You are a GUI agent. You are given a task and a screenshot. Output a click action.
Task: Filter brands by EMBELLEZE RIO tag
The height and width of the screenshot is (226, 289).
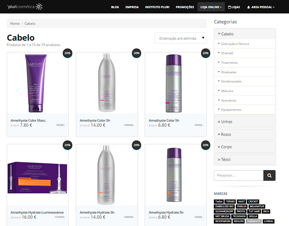[224, 206]
